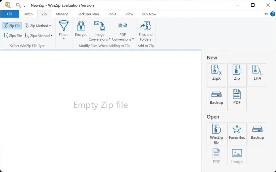This screenshot has height=172, width=276.
Task: Create a new LHA archive
Action: click(257, 75)
